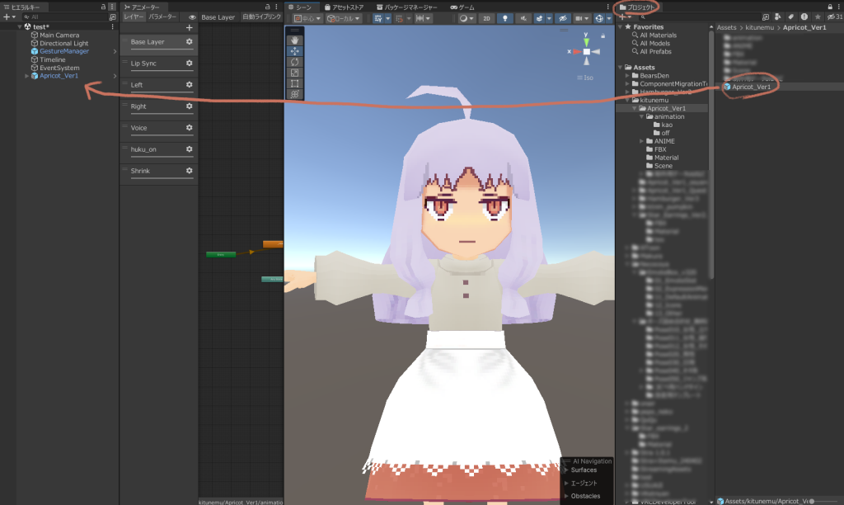The width and height of the screenshot is (844, 505).
Task: Open settings gear for Lip Sync layer
Action: [x=189, y=64]
